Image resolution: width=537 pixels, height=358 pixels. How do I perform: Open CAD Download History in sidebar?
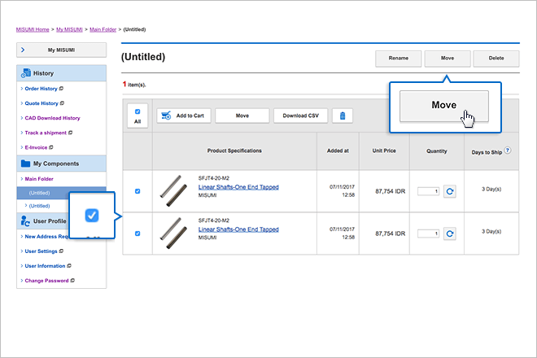tap(52, 118)
